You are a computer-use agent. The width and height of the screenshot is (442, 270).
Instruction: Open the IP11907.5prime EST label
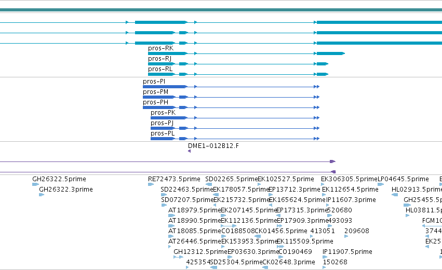(347, 252)
